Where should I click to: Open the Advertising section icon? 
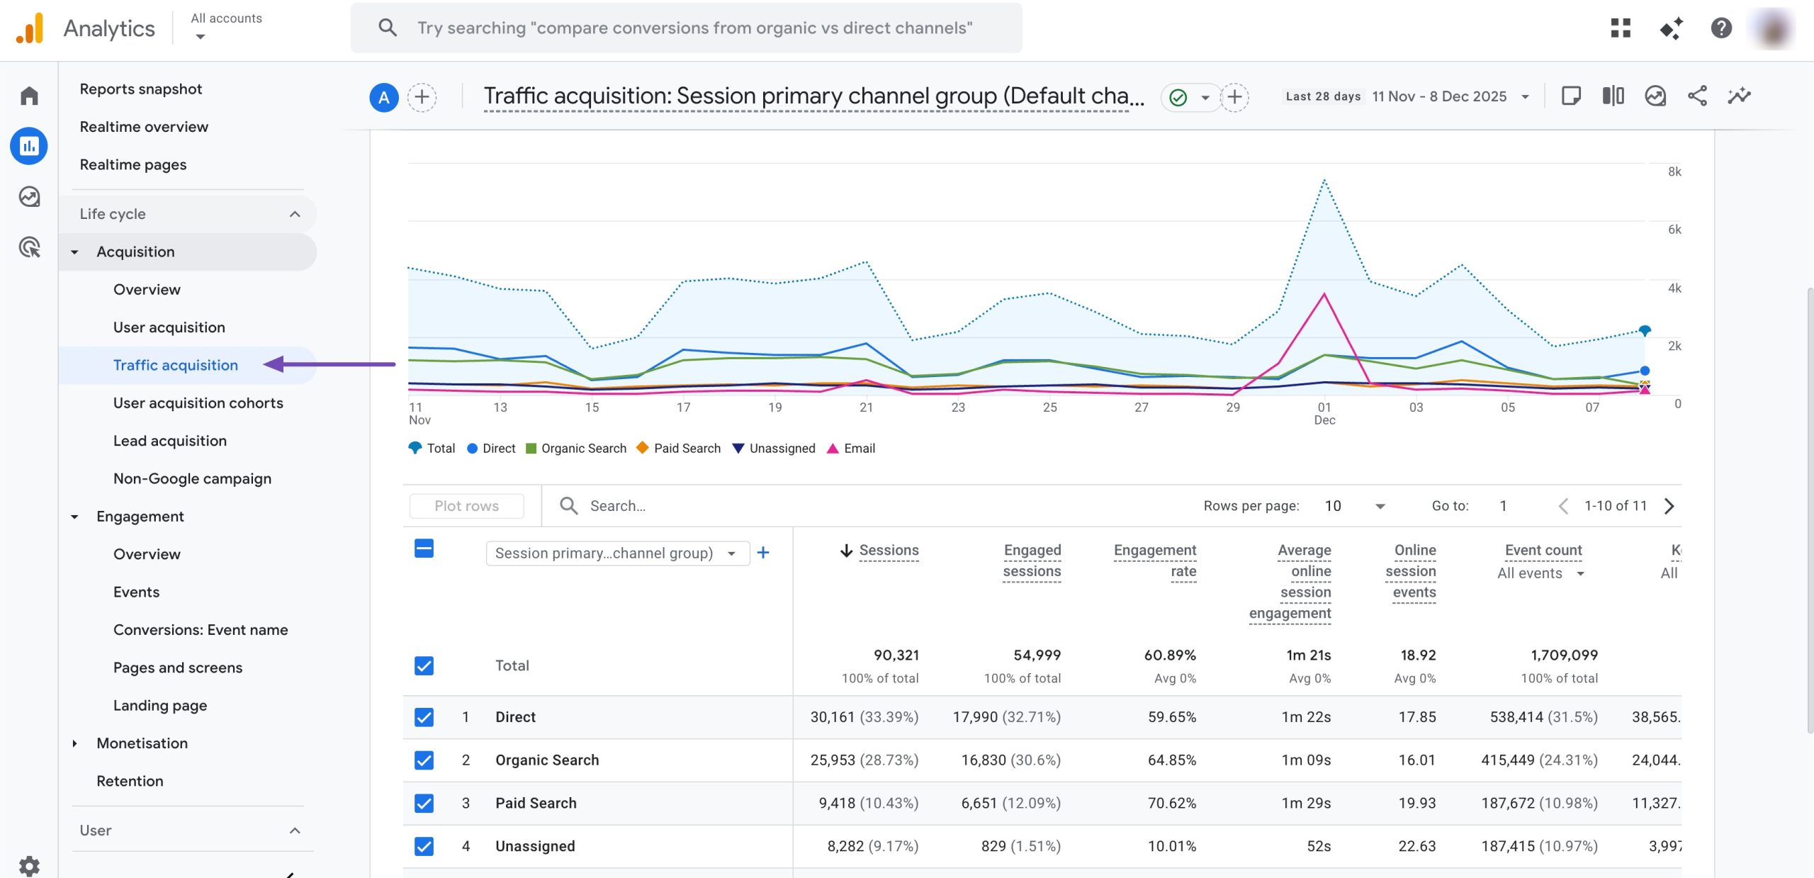tap(30, 249)
